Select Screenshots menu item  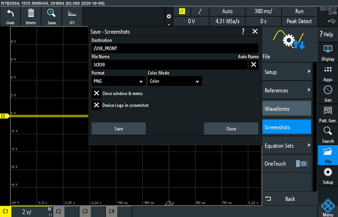point(287,127)
